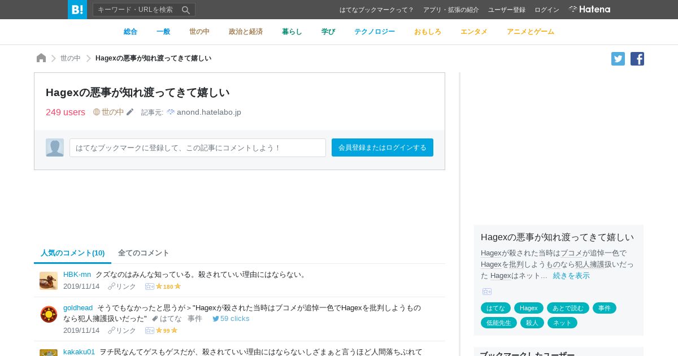Click the link icon on HBK-mn's comment
678x356 pixels.
click(x=111, y=286)
